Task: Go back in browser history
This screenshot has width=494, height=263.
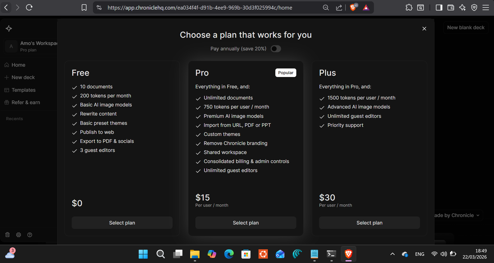Action: click(6, 7)
